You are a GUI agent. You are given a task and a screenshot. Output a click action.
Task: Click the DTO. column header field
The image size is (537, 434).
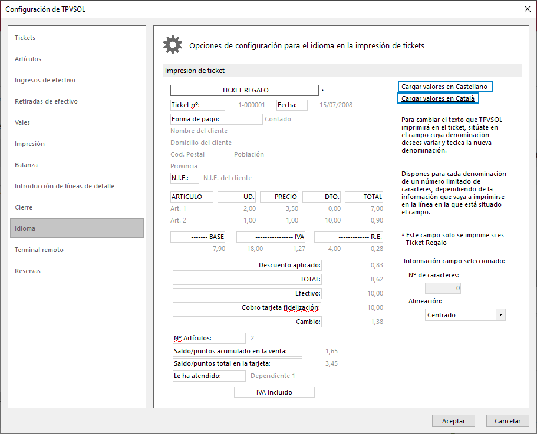(322, 197)
